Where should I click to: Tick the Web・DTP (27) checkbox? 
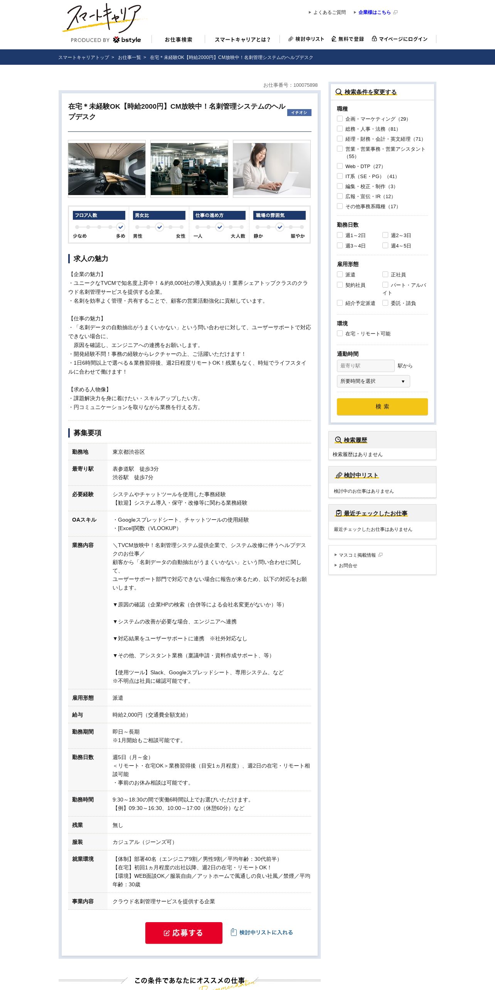[340, 166]
